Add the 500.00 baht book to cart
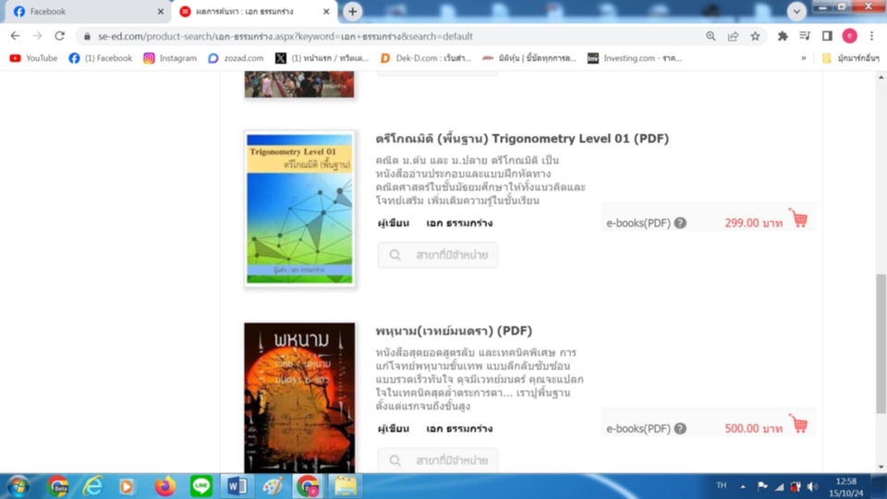 pos(798,425)
